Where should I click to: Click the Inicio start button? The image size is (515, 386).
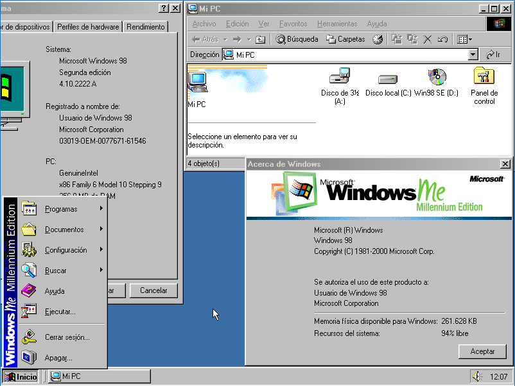click(21, 376)
